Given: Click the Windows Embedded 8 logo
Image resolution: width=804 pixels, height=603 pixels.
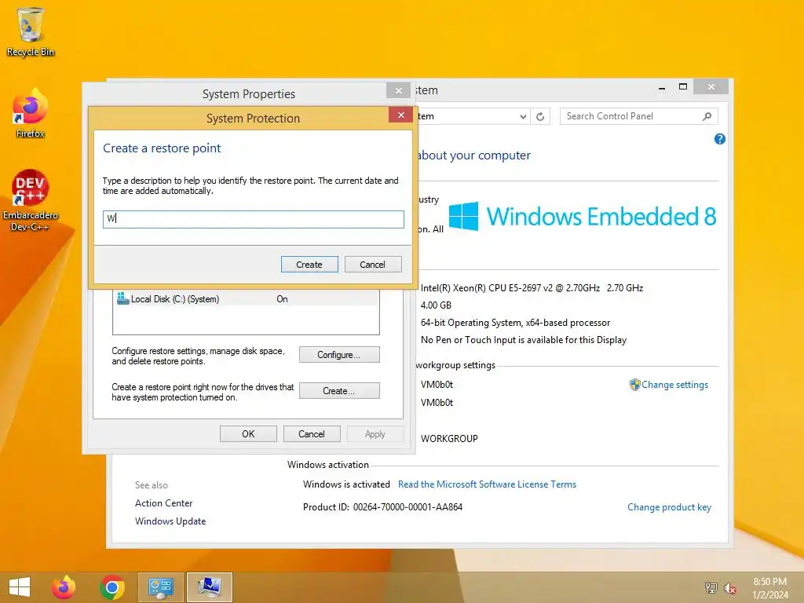Looking at the screenshot, I should (x=582, y=217).
